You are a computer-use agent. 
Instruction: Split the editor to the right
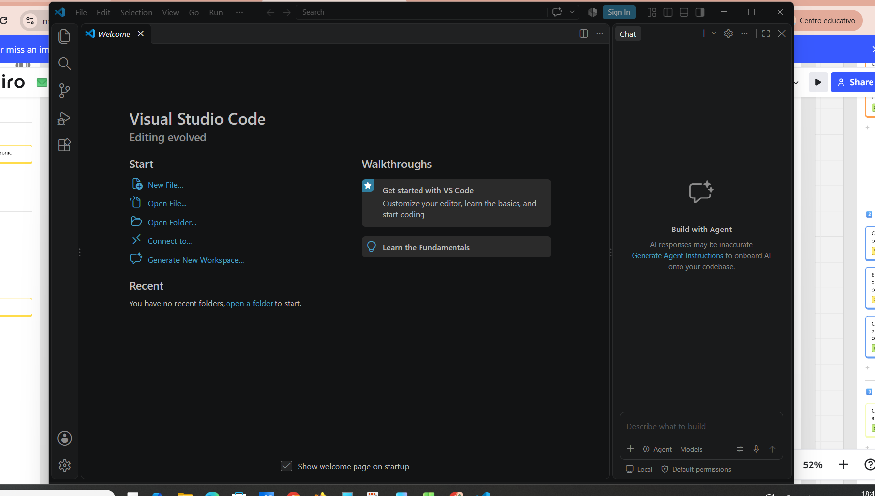pos(583,33)
